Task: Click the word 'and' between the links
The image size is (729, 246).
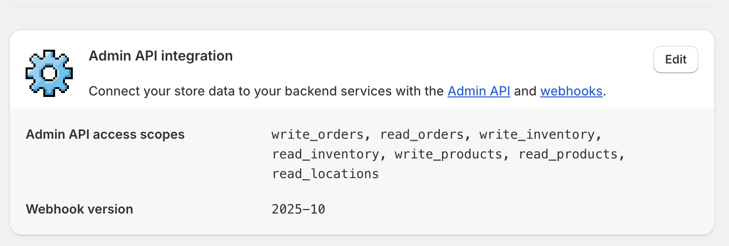Action: coord(525,91)
